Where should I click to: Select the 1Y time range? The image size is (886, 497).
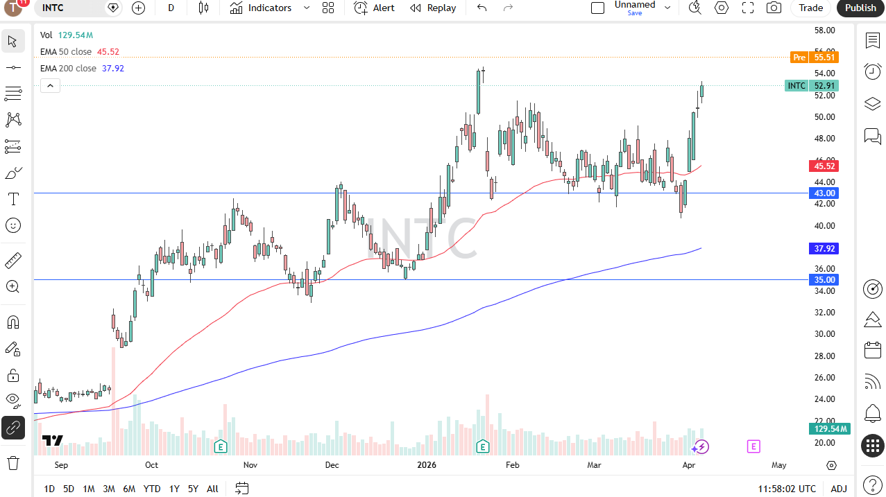174,489
